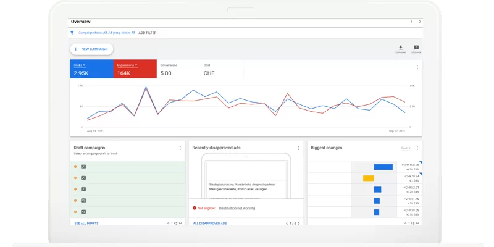Viewport: 494px width, 247px height.
Task: Open the Cost dropdown in Biggest changes
Action: click(x=406, y=148)
